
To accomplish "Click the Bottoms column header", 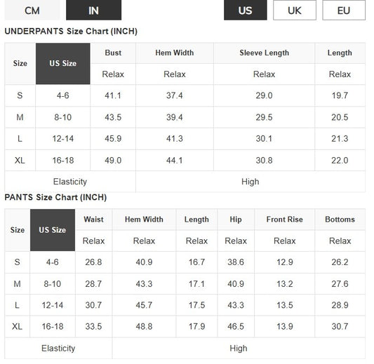I will pyautogui.click(x=340, y=220).
